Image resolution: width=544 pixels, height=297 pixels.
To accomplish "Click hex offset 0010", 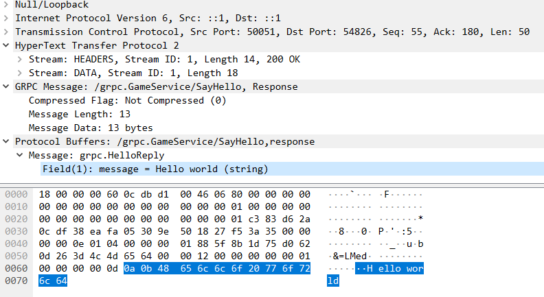I will coord(16,207).
